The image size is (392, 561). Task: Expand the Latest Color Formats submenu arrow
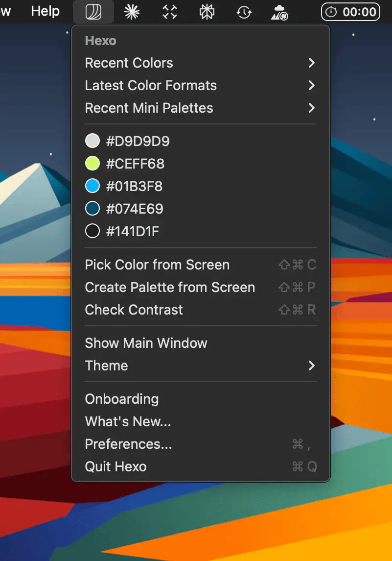coord(311,85)
